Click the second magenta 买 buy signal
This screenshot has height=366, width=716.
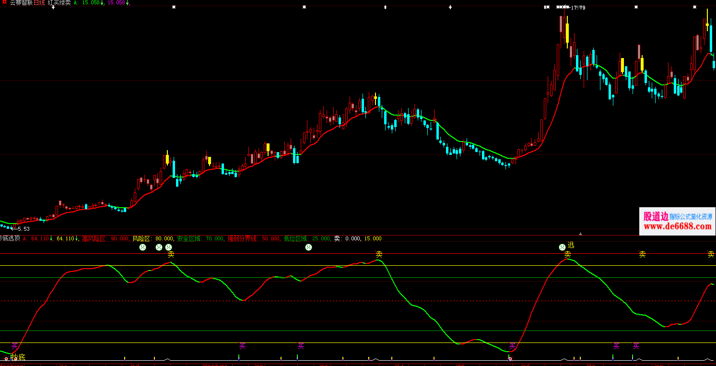242,346
